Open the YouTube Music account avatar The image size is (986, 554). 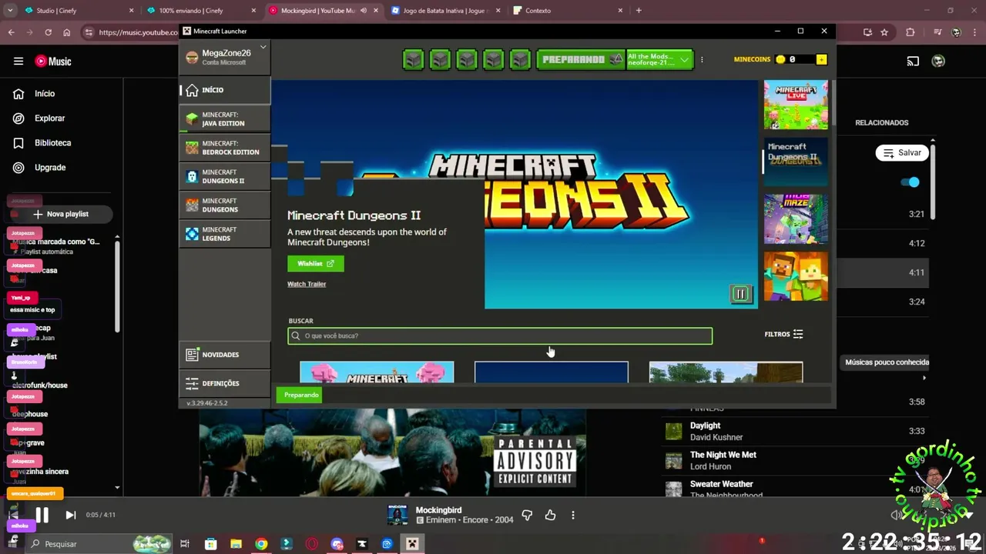[938, 61]
